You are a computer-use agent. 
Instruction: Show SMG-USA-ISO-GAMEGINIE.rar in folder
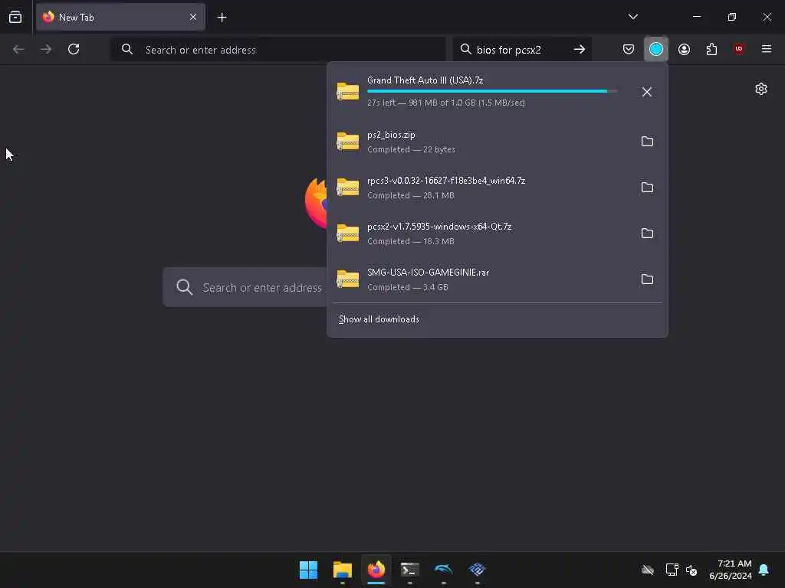coord(647,279)
